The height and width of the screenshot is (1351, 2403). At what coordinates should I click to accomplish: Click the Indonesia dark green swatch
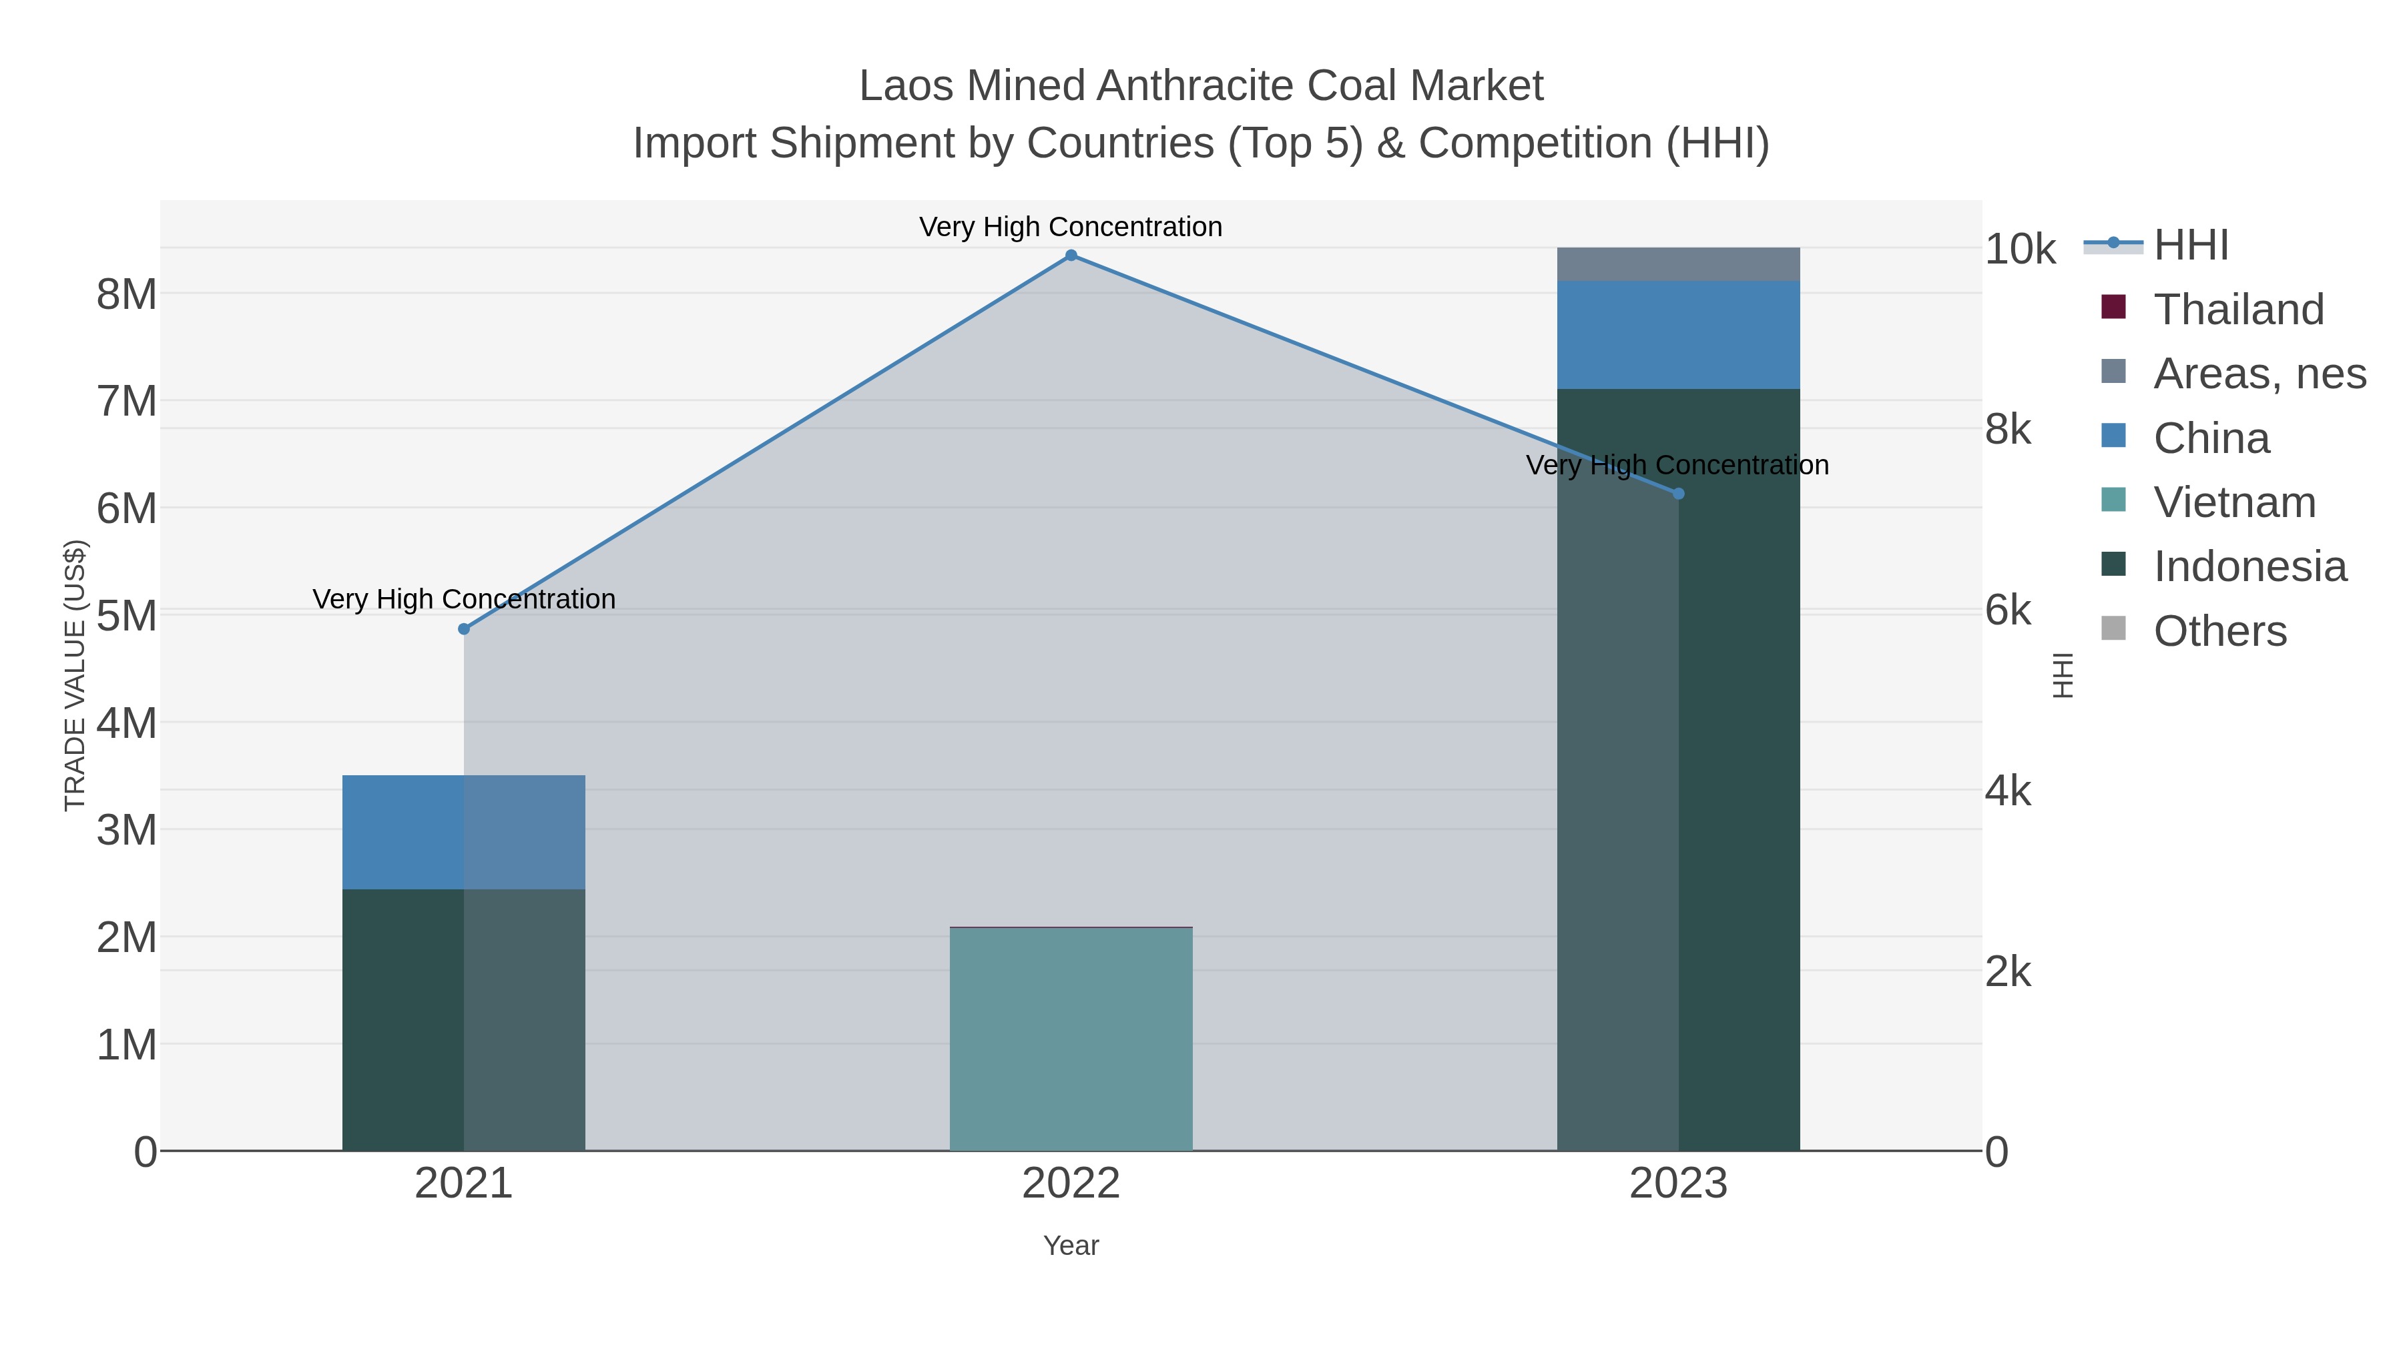(x=2113, y=564)
